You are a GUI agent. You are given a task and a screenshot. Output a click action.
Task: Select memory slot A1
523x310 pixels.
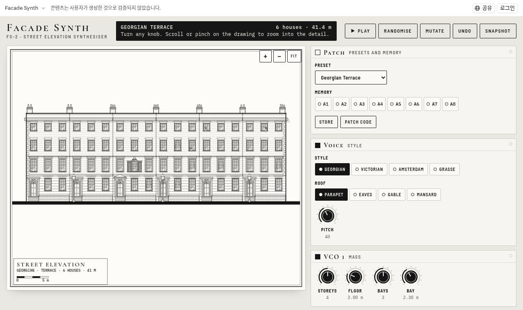[x=323, y=104]
